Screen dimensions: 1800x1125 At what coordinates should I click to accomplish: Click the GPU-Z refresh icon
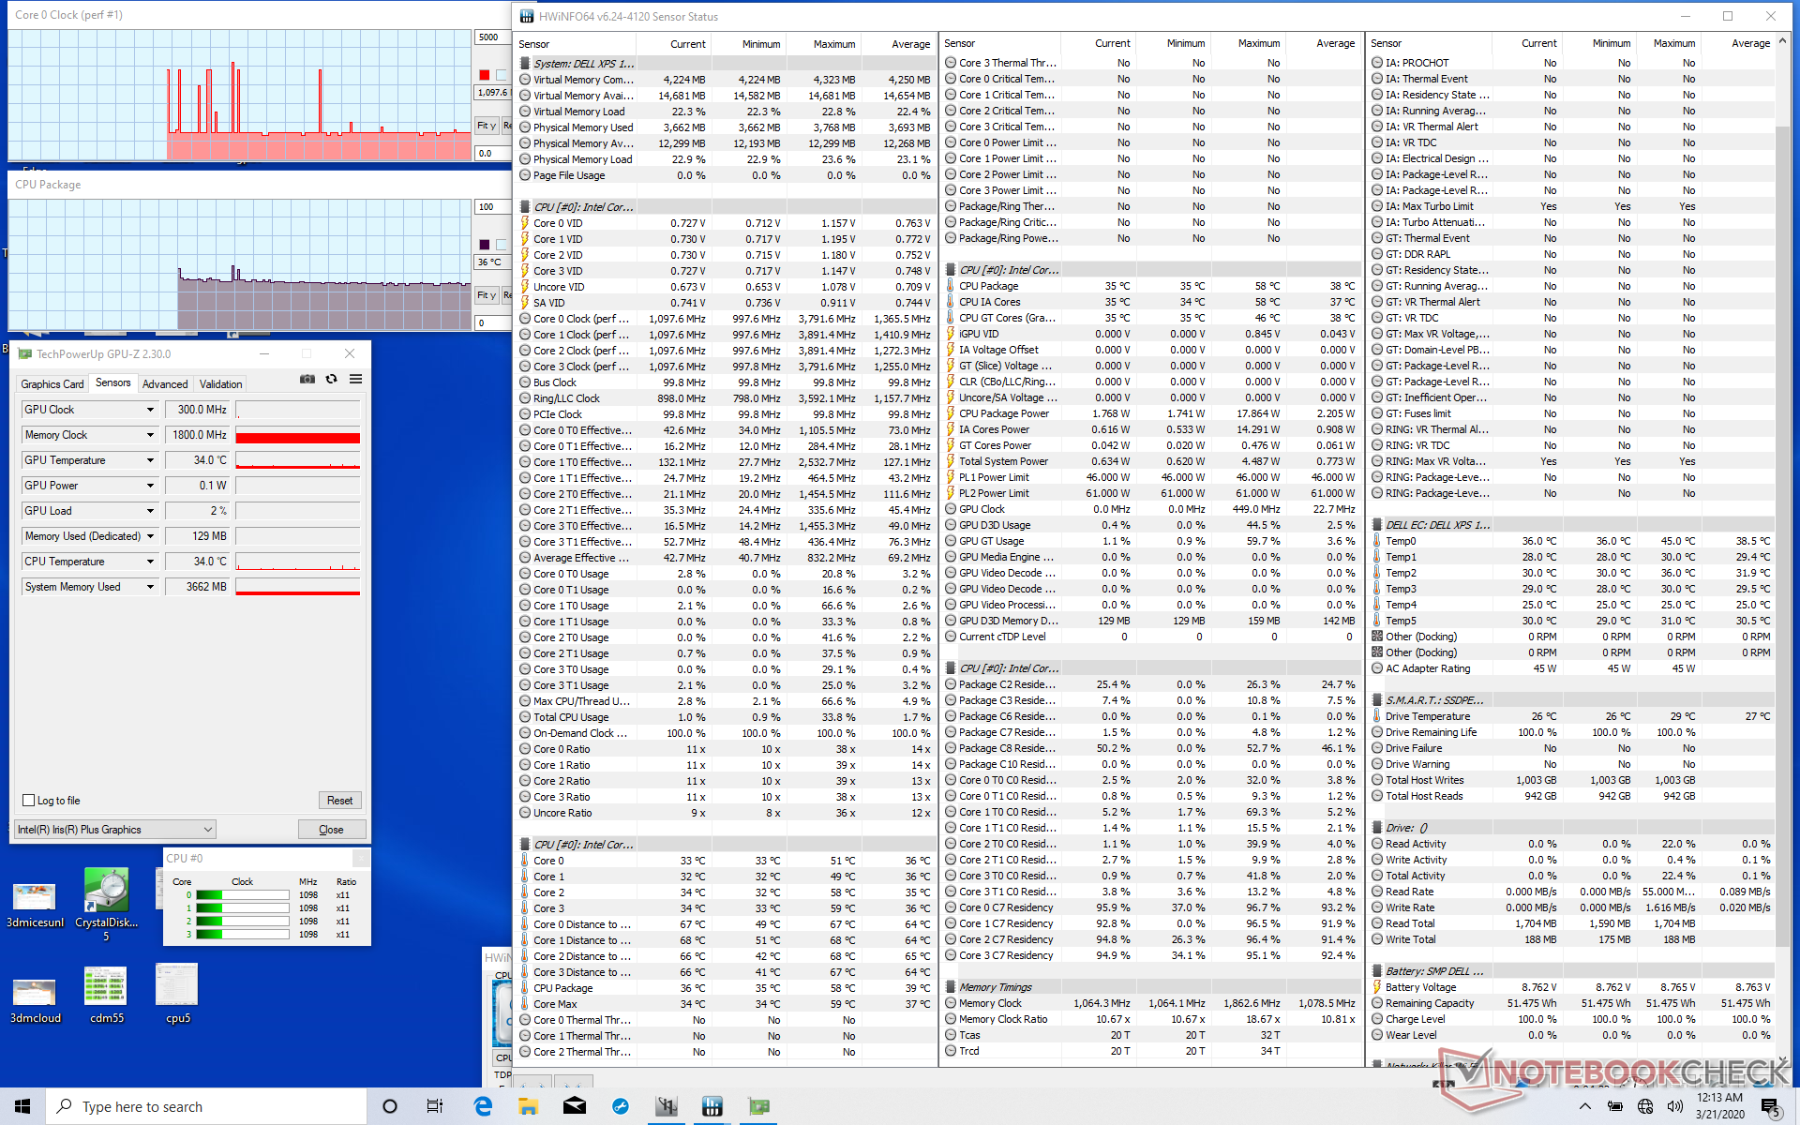pos(331,380)
